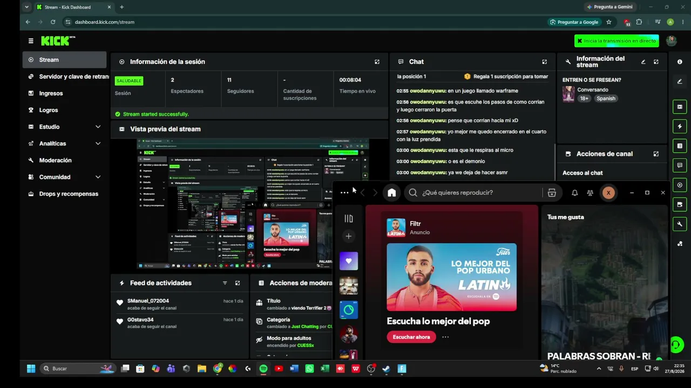Expand the Información de la sesión panel
Screen dimensions: 691x388
(x=377, y=62)
